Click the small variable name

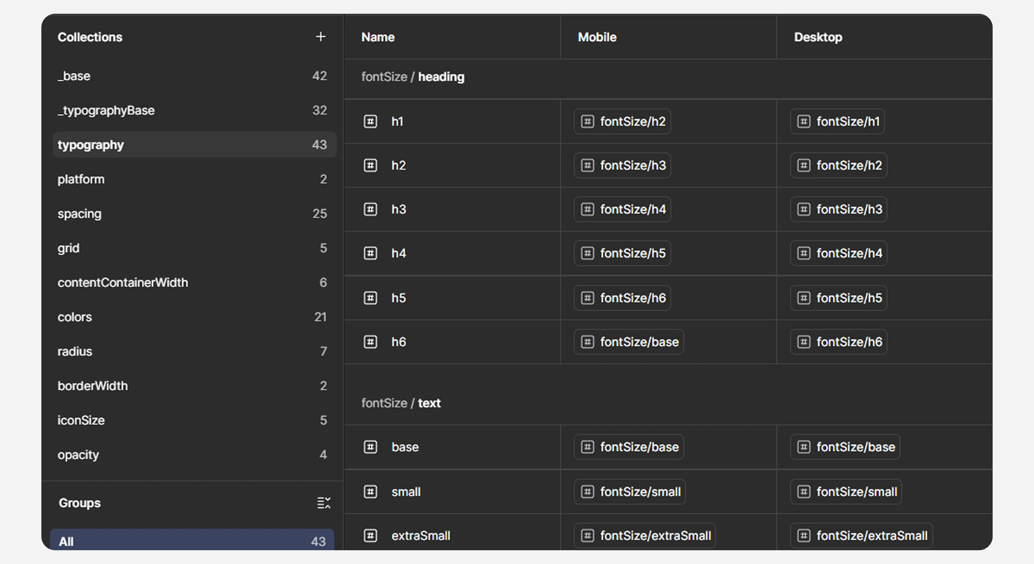406,492
